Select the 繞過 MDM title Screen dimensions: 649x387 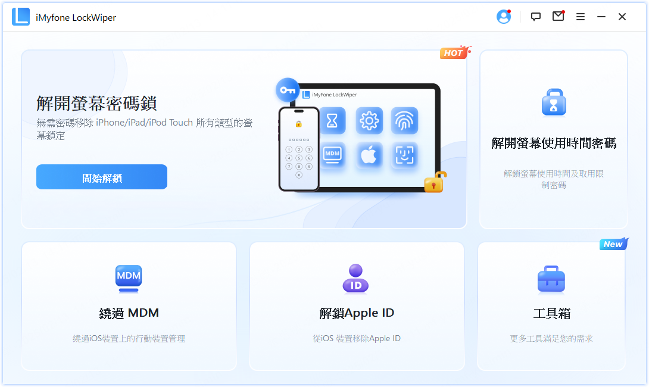(129, 313)
